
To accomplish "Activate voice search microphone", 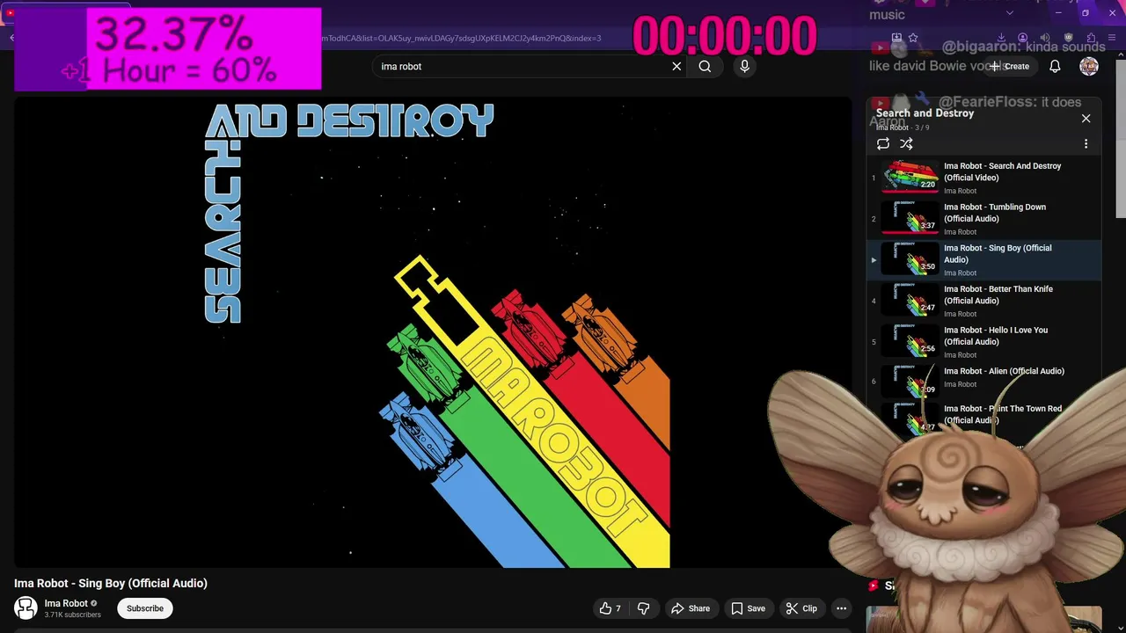I will click(x=744, y=66).
